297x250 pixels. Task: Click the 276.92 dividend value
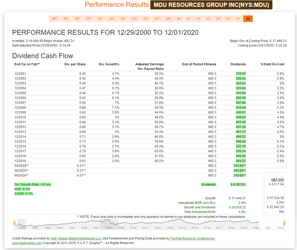241,74
